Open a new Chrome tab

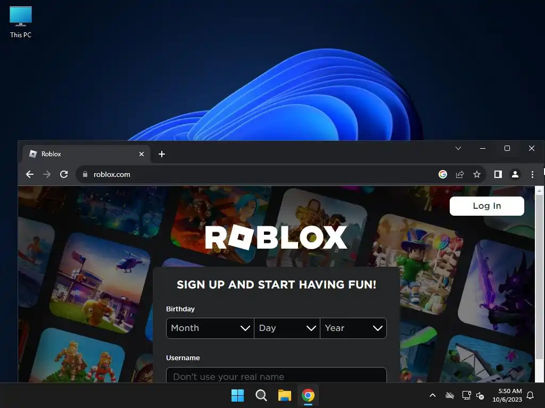pyautogui.click(x=162, y=154)
